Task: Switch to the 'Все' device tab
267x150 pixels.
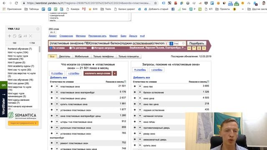Action: pyautogui.click(x=52, y=57)
